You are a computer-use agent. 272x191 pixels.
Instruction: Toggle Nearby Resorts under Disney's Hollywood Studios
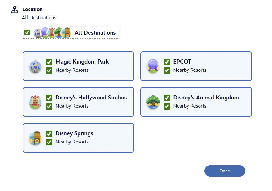coord(49,106)
